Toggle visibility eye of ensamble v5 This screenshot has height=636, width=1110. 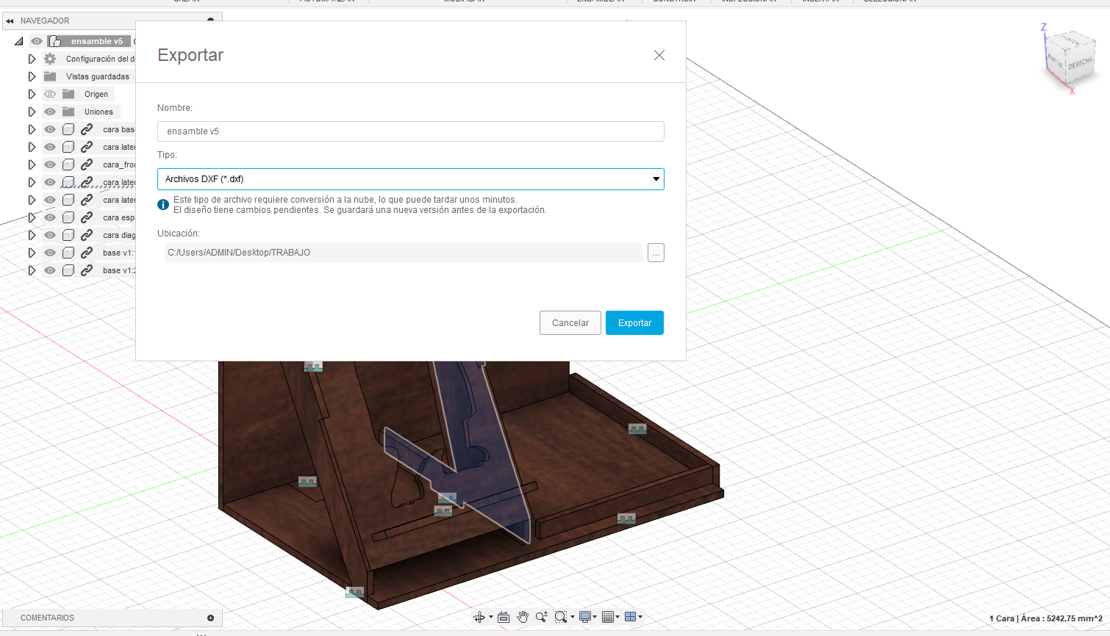37,41
